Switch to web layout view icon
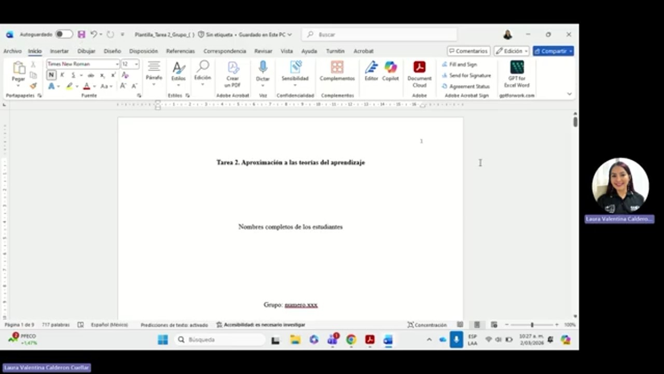Viewport: 664px width, 374px height. (x=494, y=325)
